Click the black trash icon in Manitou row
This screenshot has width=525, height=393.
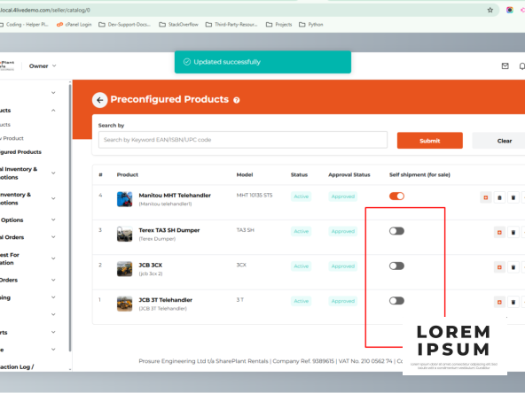click(x=513, y=197)
